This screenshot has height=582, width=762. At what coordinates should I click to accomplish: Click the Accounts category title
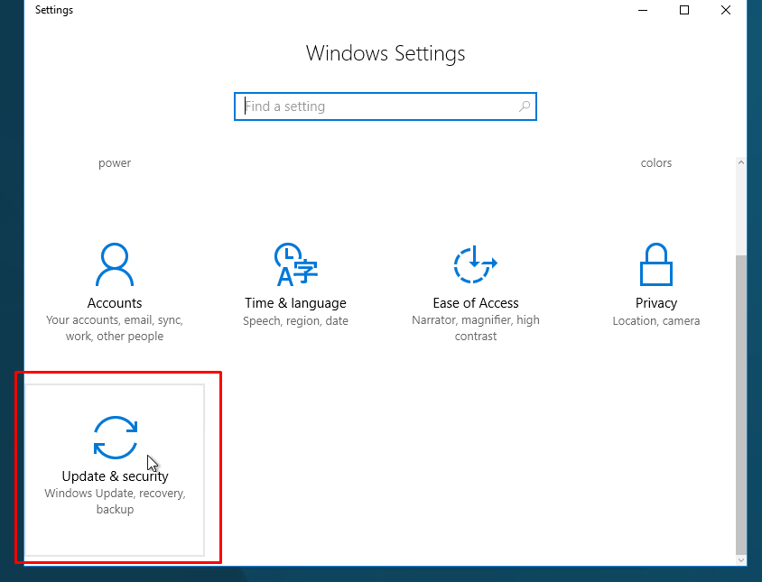(115, 303)
